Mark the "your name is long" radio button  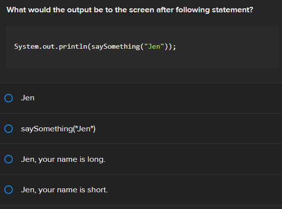tap(8, 159)
